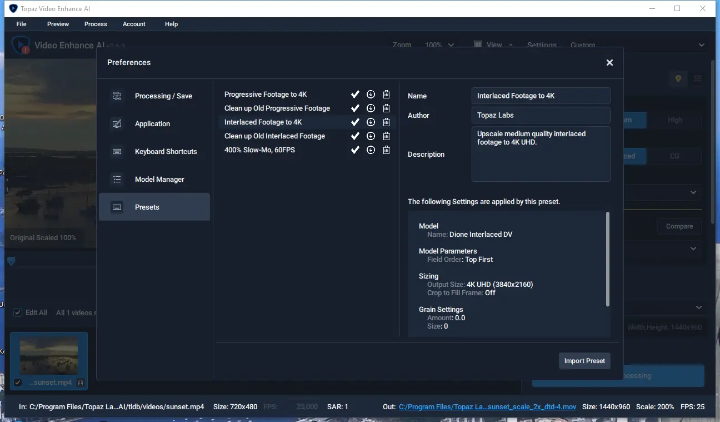
Task: Open the Zoom 100% dropdown
Action: (x=439, y=45)
